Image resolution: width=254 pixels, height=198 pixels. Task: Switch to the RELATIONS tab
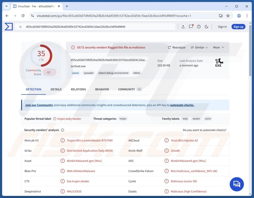pos(78,89)
